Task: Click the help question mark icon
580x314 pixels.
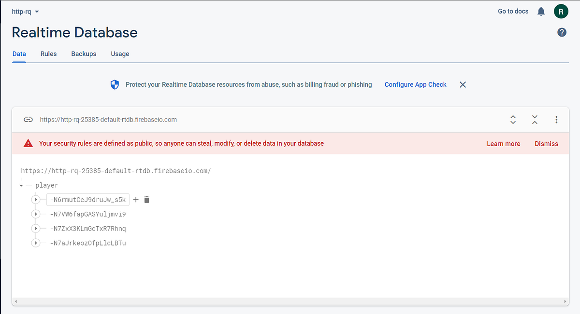Action: pyautogui.click(x=562, y=32)
